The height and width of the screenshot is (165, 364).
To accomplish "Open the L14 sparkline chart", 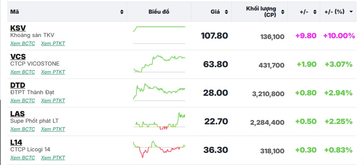I will pyautogui.click(x=159, y=149).
